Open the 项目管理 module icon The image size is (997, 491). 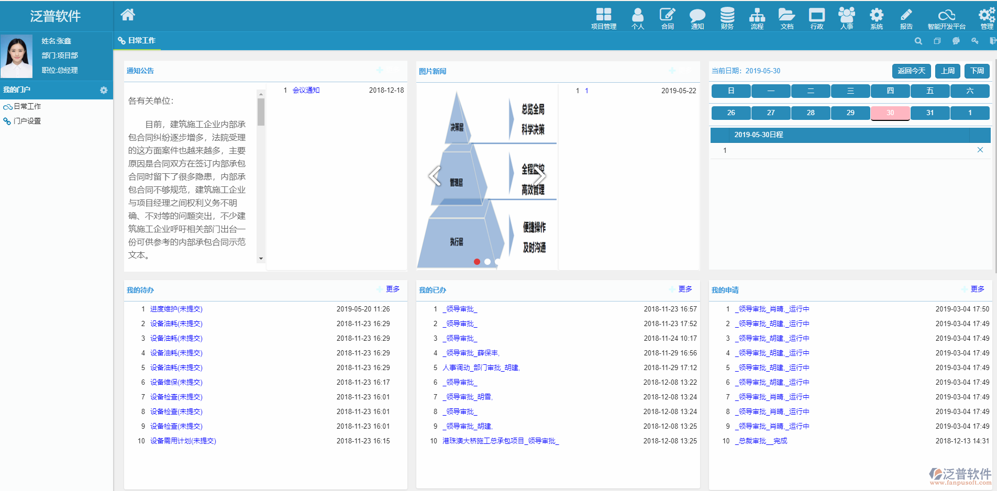pos(603,18)
